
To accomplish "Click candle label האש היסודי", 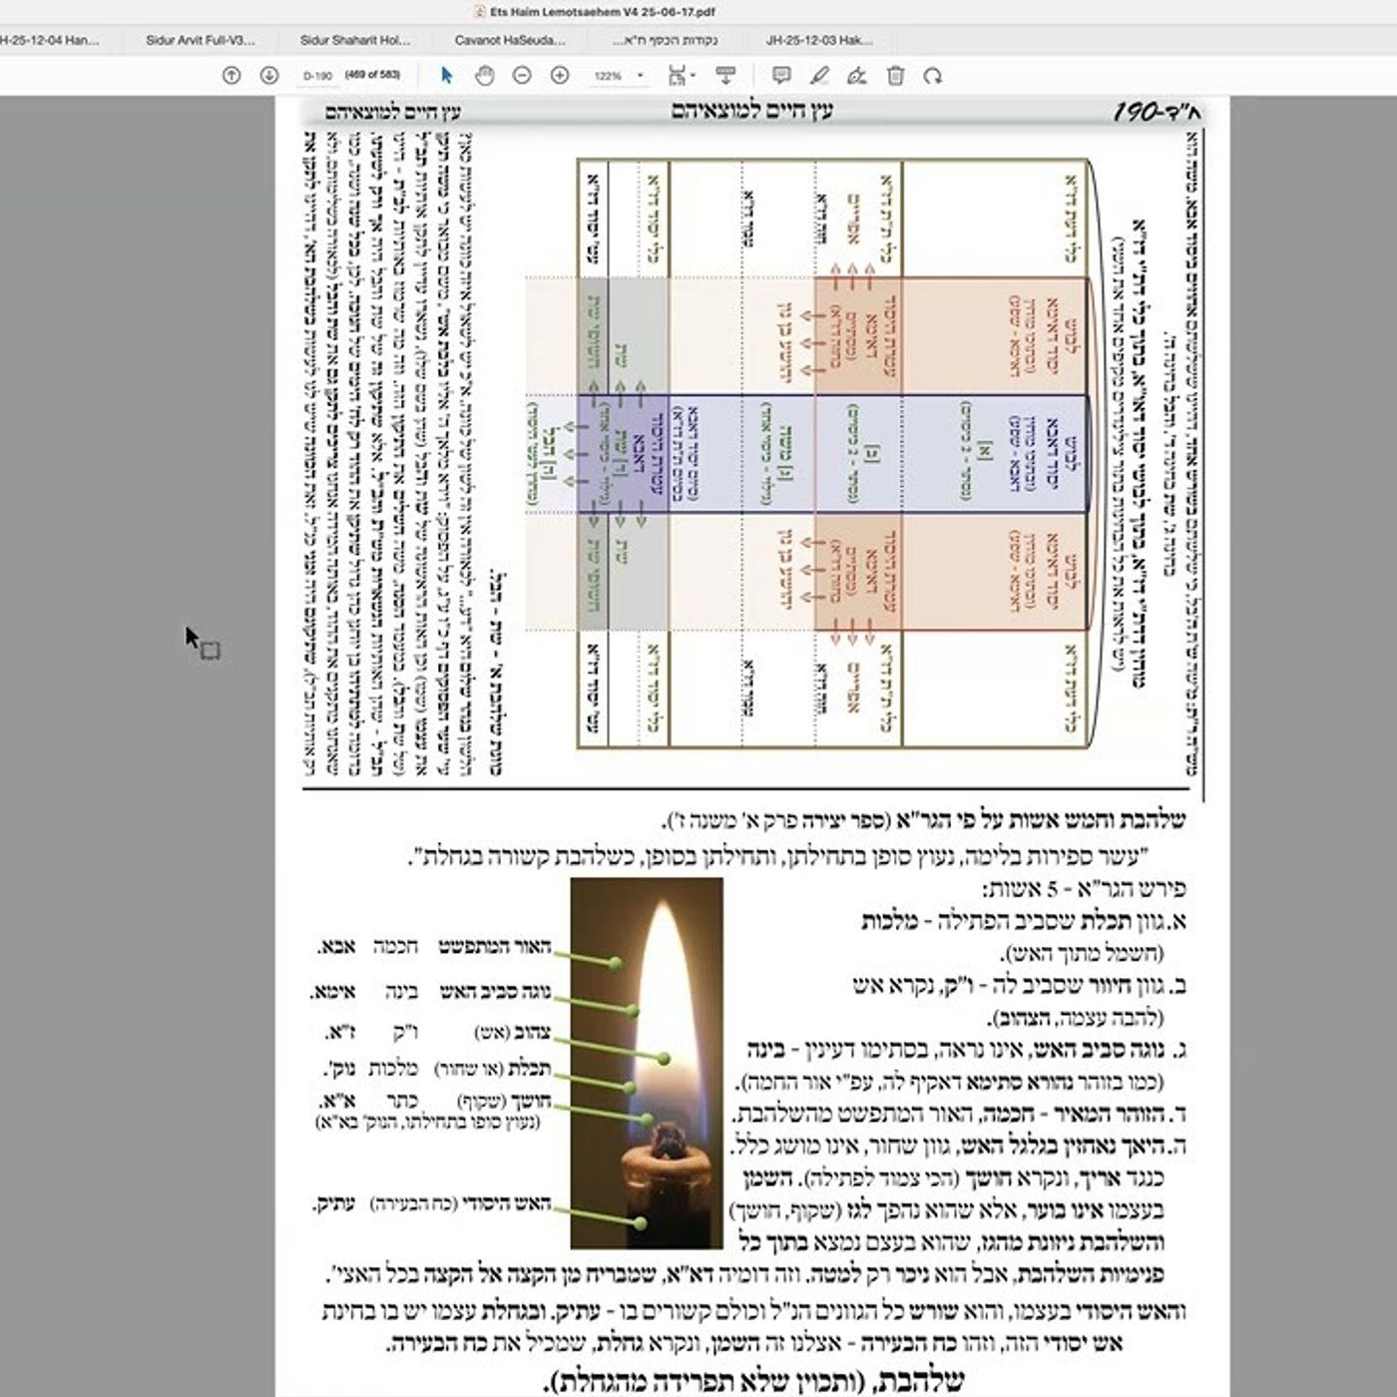I will point(507,1203).
